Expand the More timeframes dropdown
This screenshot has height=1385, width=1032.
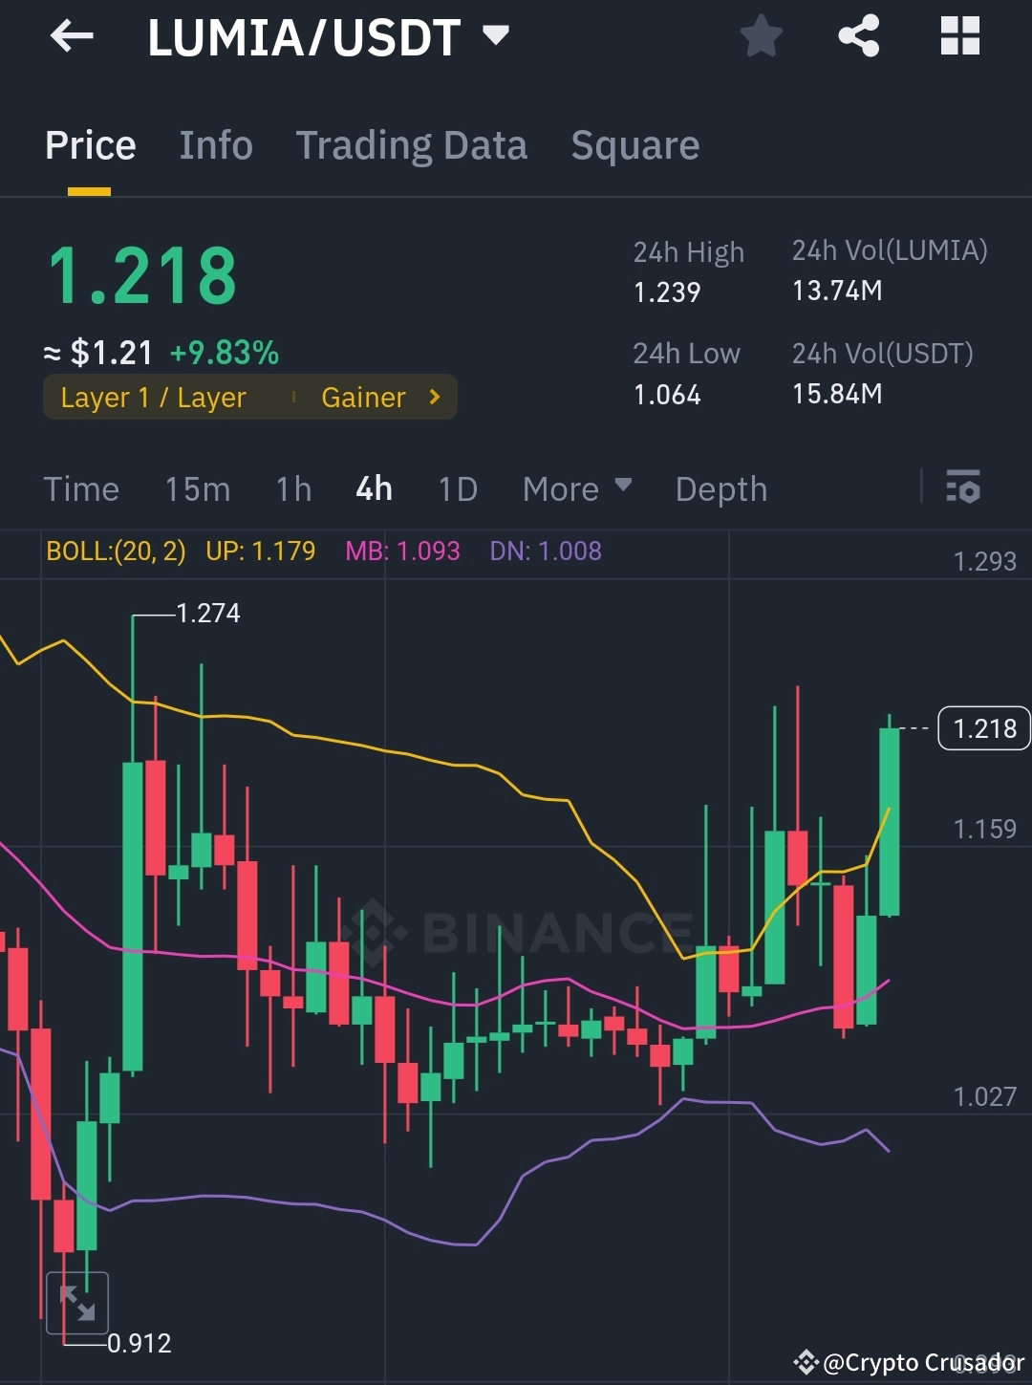(x=576, y=488)
